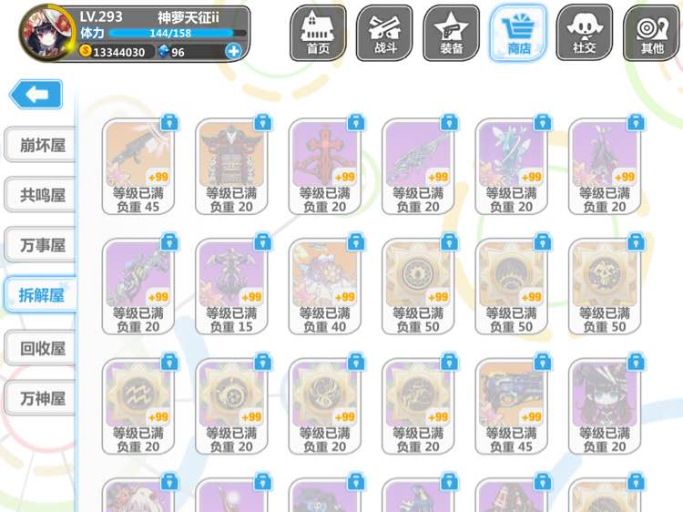
Task: Click the 体力 stamina bar 144/158
Action: [x=178, y=33]
